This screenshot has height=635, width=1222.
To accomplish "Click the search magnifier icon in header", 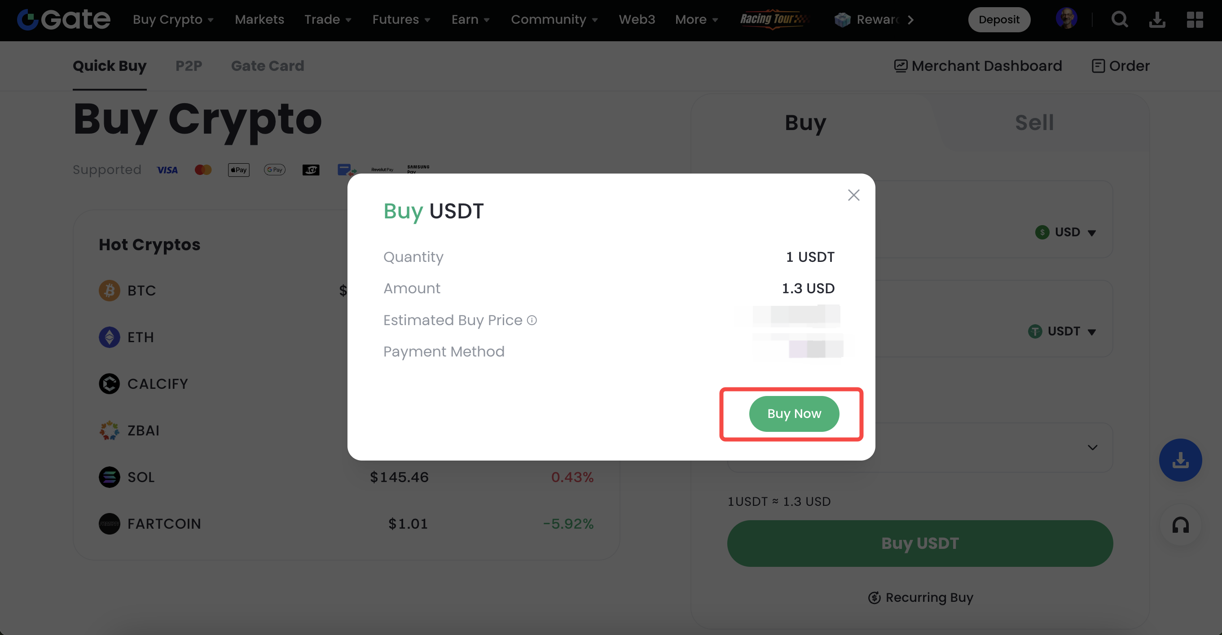I will click(x=1120, y=19).
